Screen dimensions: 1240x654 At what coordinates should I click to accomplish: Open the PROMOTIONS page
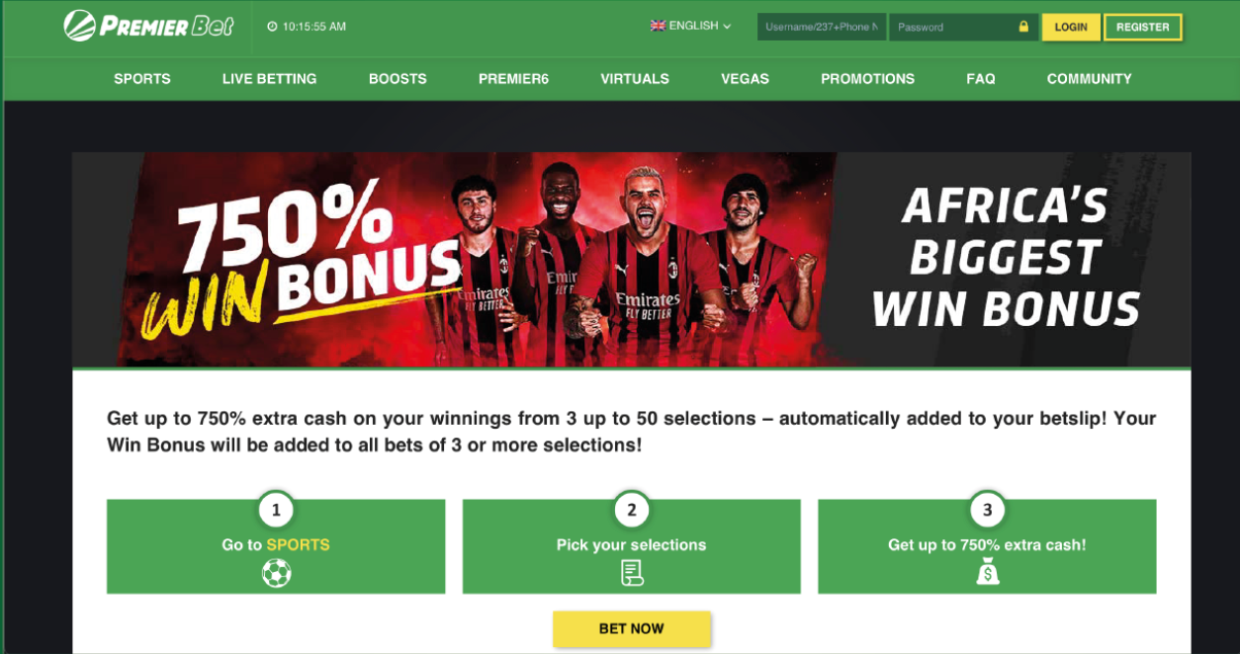(x=867, y=79)
